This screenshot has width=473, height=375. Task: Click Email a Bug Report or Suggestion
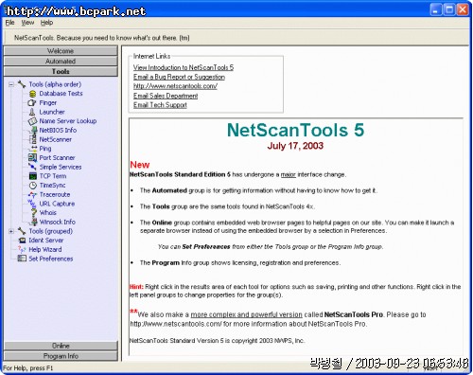[x=179, y=77]
